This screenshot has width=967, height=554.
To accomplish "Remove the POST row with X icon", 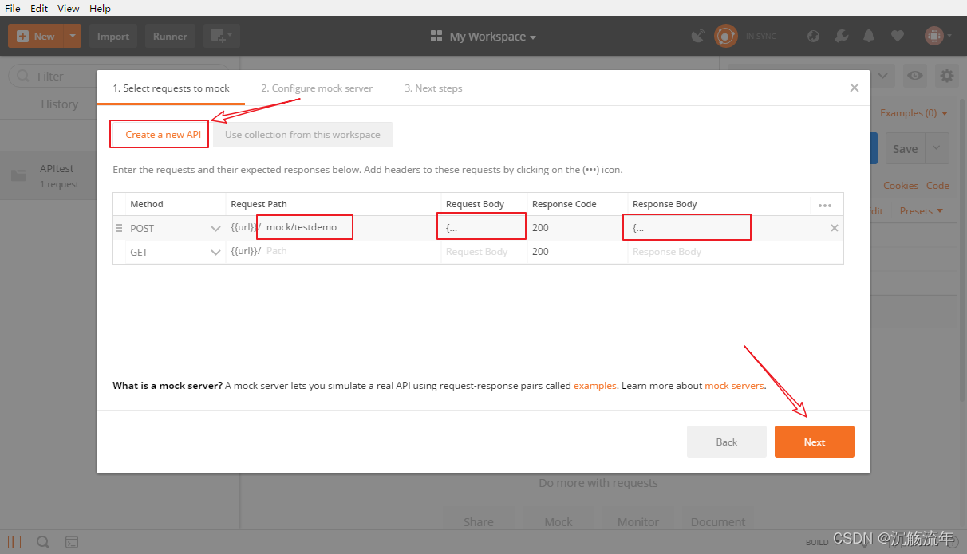I will [835, 228].
